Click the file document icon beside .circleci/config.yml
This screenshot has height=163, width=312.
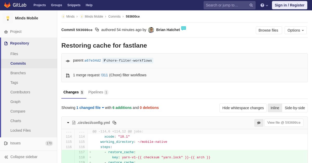(x=74, y=123)
